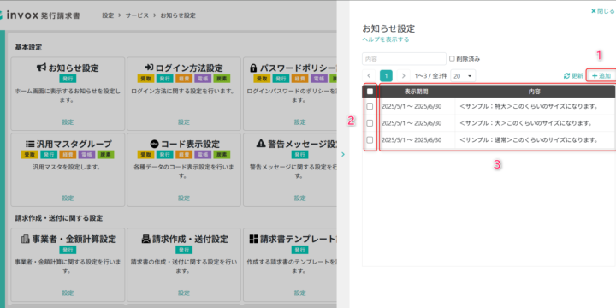The height and width of the screenshot is (308, 616).
Task: Click the building icon of 事業者・金額計算設定
Action: coord(26,239)
